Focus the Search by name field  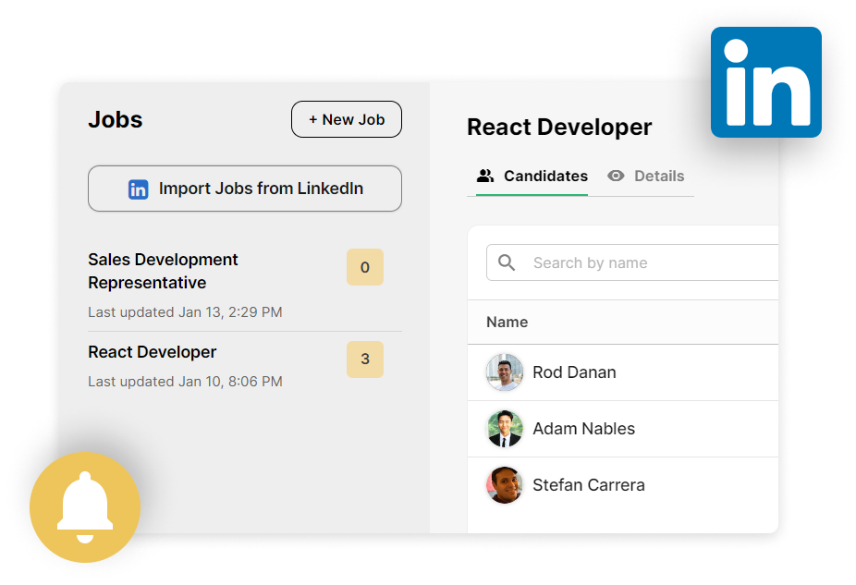pos(647,262)
